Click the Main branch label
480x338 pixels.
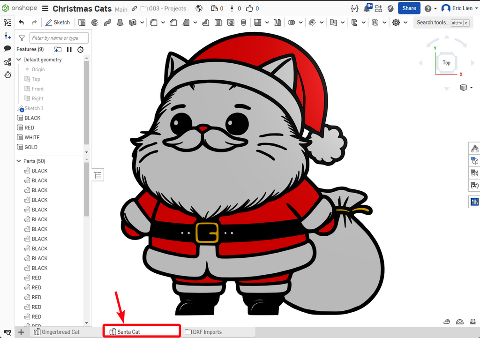[121, 9]
